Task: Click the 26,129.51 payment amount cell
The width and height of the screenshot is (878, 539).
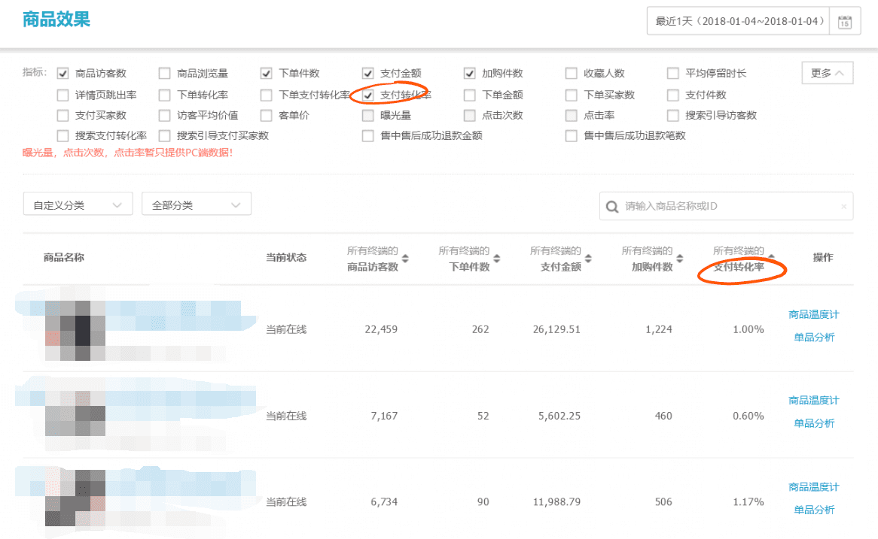Action: (x=556, y=330)
